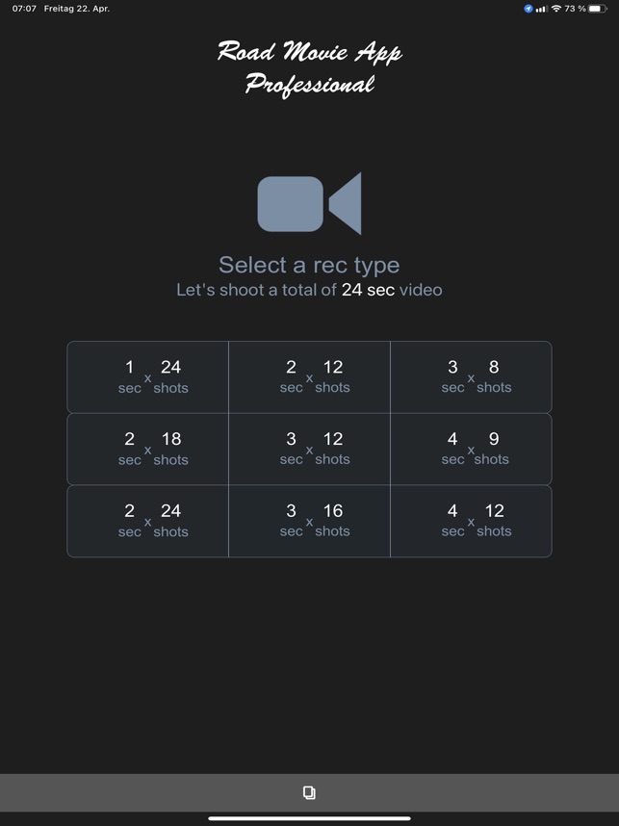Select the 1 sec x 24 shots option
The image size is (619, 826).
tap(148, 377)
